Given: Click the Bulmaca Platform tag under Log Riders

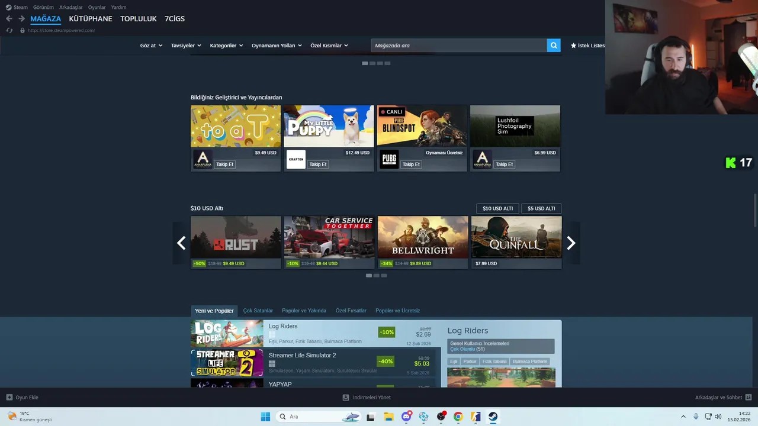Looking at the screenshot, I should (x=530, y=362).
